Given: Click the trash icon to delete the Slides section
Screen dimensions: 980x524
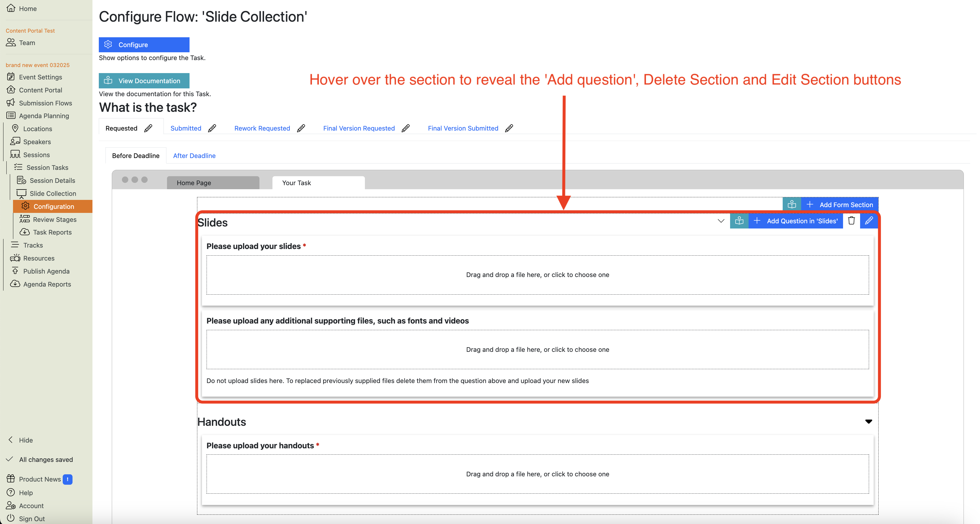Looking at the screenshot, I should pyautogui.click(x=851, y=221).
